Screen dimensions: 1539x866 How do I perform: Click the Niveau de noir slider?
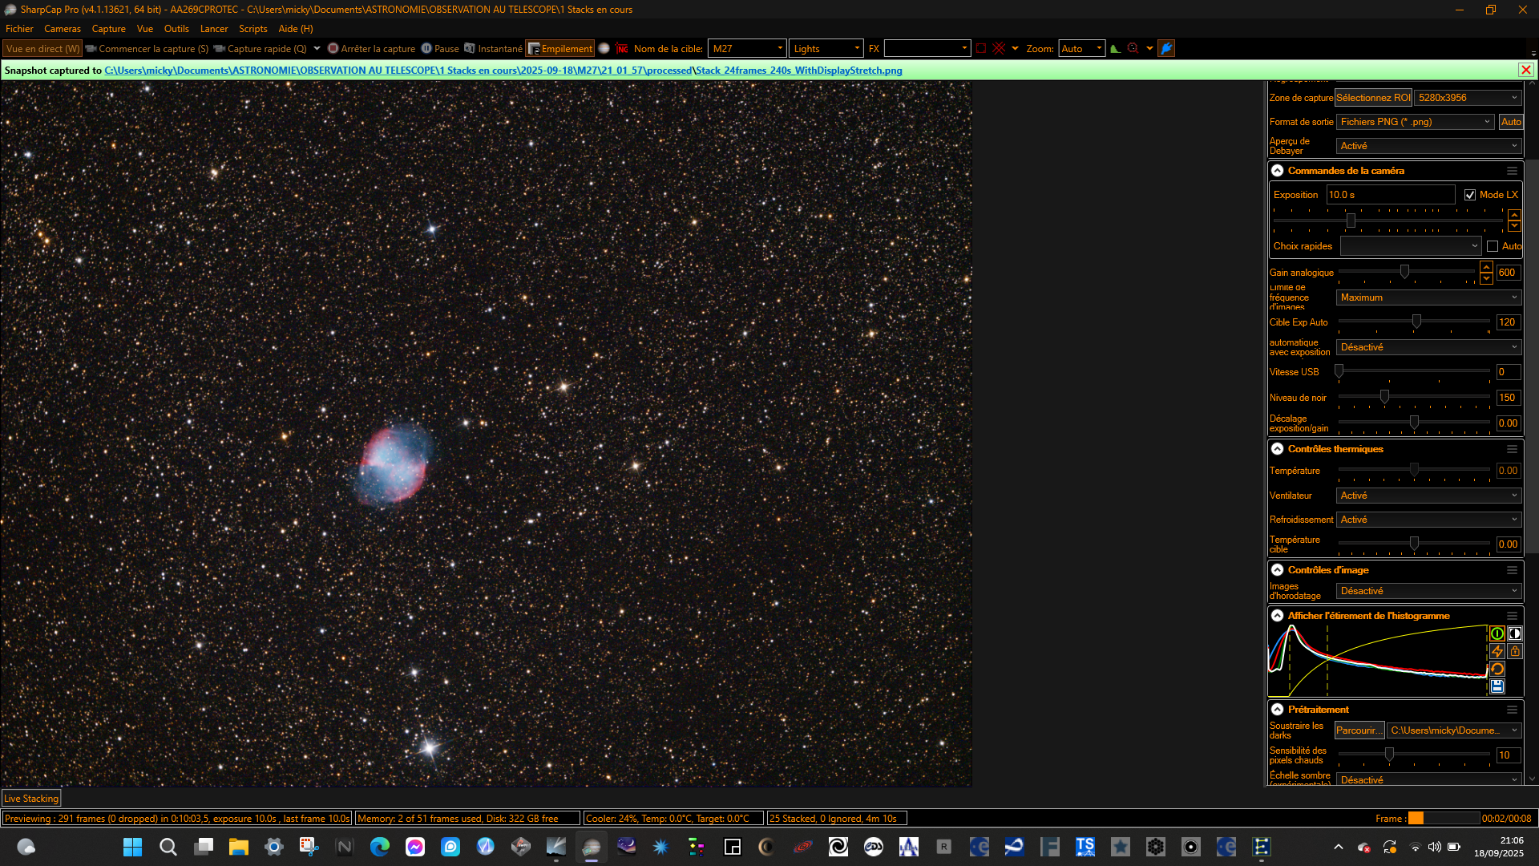click(1414, 398)
